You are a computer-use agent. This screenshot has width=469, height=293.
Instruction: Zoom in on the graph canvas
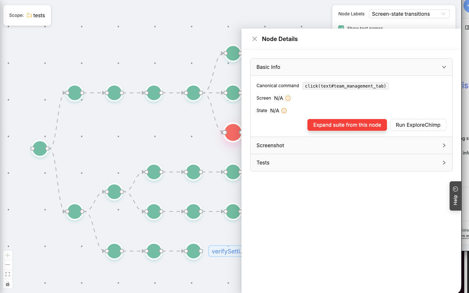tap(8, 255)
